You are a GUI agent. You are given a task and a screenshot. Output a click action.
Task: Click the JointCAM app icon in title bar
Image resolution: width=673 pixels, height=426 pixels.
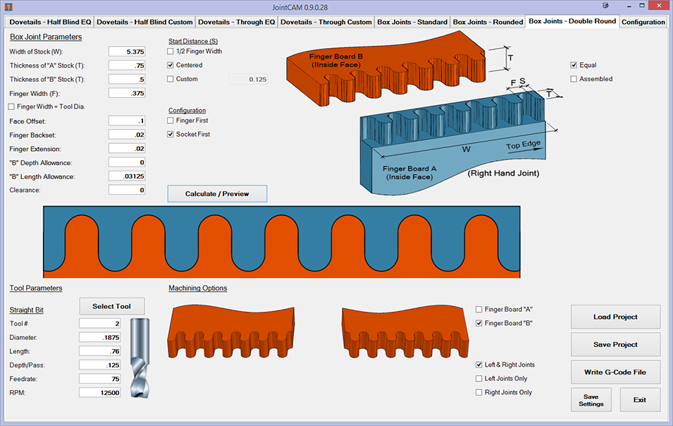tap(8, 7)
